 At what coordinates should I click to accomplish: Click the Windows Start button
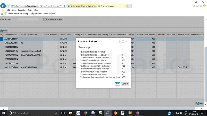[4, 113]
